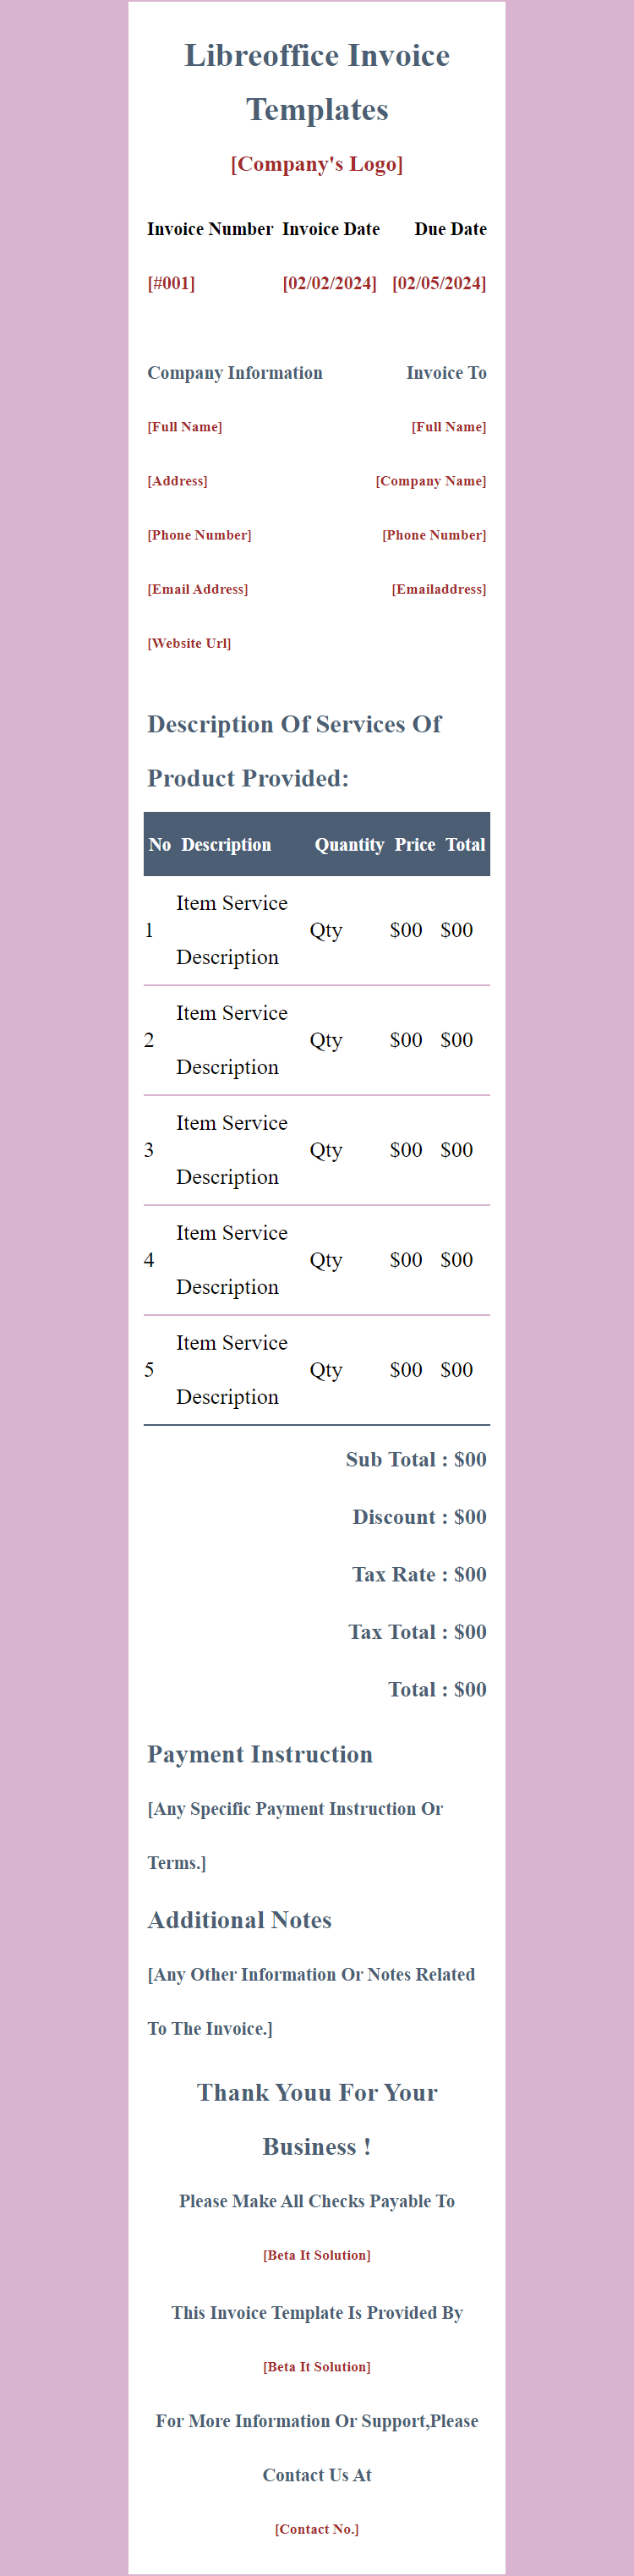Select the Additional Notes heading
Screen dimensions: 634x2576
tap(240, 1920)
